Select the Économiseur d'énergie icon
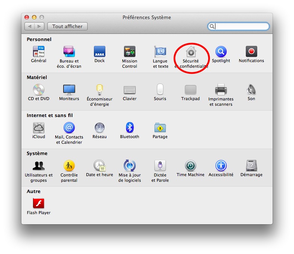The width and height of the screenshot is (294, 254). (100, 90)
